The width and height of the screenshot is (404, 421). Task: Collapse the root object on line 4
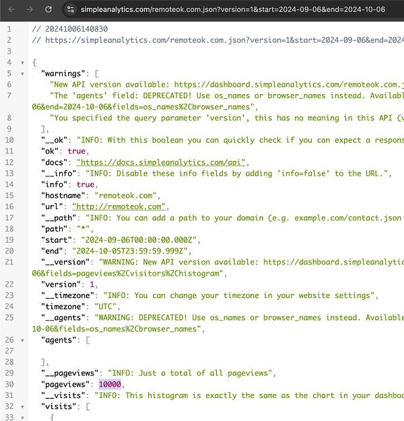23,63
